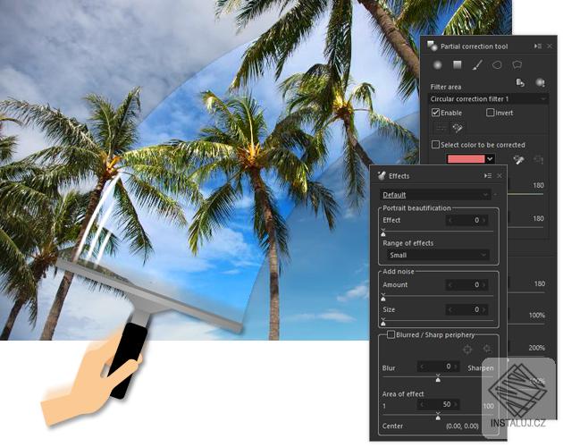
Task: Enable Blurred / Sharp periphery checkbox
Action: click(391, 334)
